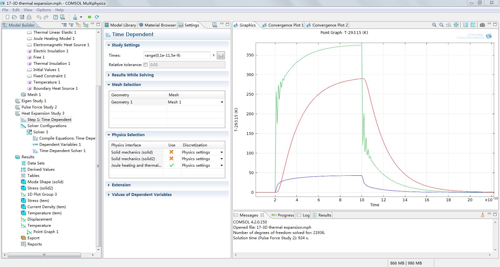The width and height of the screenshot is (500, 267).
Task: Open the Material Browser tab
Action: click(x=160, y=25)
